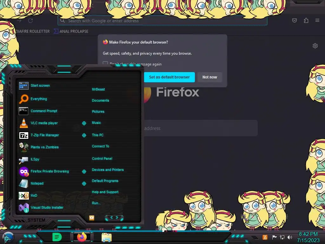Open File Explorer from the taskbar

(107, 237)
